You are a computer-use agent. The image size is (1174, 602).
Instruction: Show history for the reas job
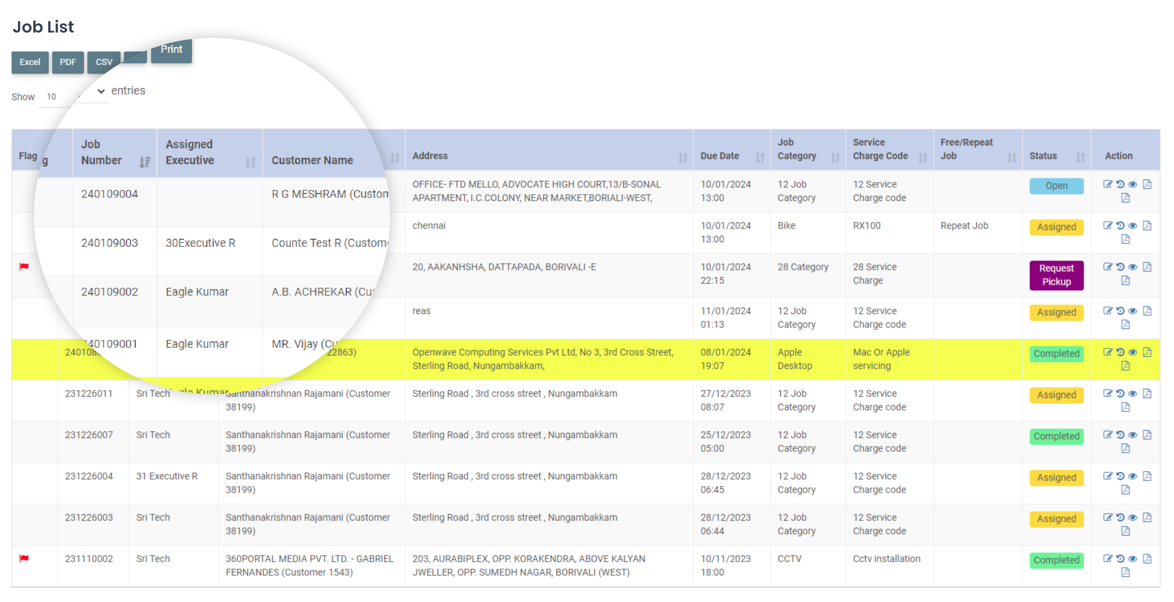tap(1120, 311)
